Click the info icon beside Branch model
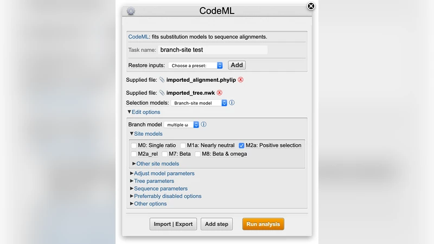 point(203,124)
